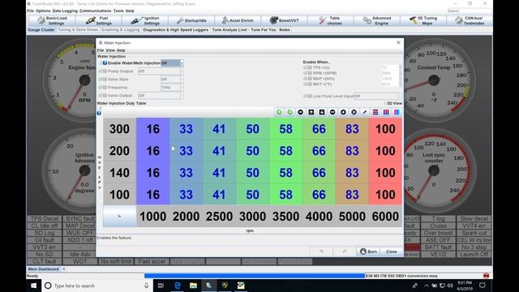Click the minus decrease-value table icon
This screenshot has height=292, width=519.
point(332,112)
